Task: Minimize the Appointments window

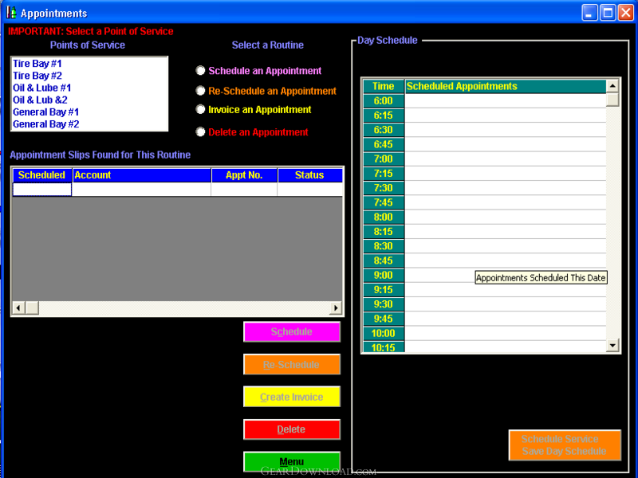Action: [589, 13]
